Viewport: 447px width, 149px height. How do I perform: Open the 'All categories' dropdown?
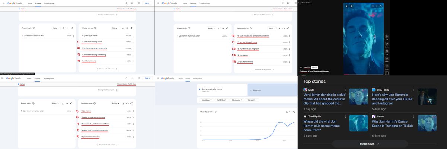coord(237,100)
